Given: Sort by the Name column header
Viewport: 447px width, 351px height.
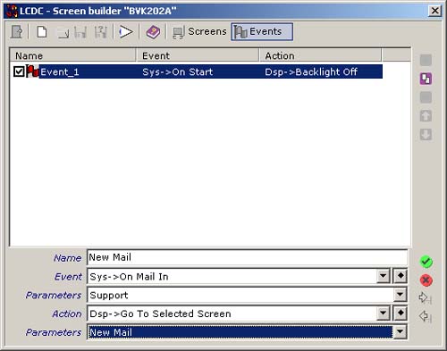Looking at the screenshot, I should coord(72,55).
